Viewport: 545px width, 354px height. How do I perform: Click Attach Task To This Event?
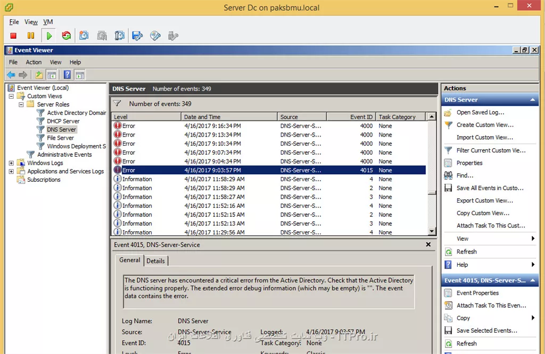491,306
